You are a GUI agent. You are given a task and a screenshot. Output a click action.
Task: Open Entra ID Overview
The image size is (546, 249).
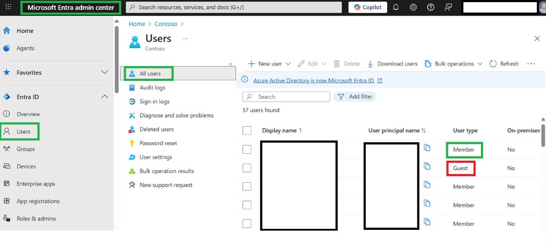pos(28,114)
